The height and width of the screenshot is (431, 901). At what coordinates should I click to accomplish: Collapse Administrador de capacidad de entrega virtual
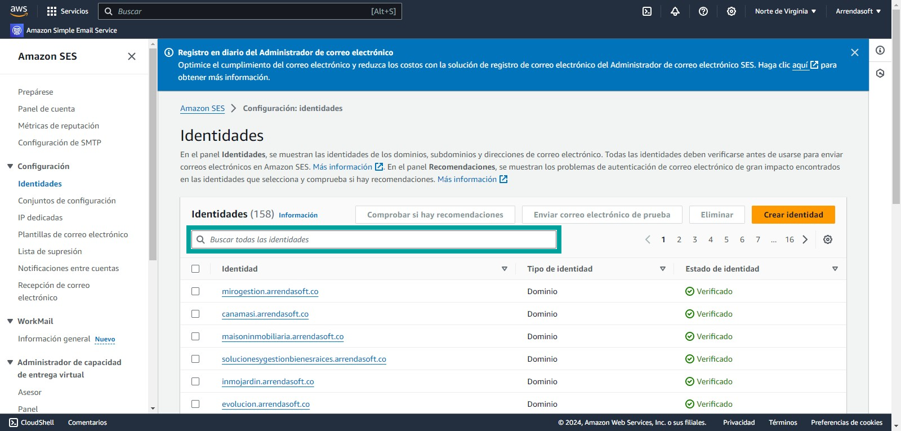point(10,362)
